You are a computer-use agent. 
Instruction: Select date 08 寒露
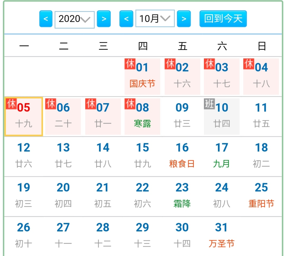[142, 116]
